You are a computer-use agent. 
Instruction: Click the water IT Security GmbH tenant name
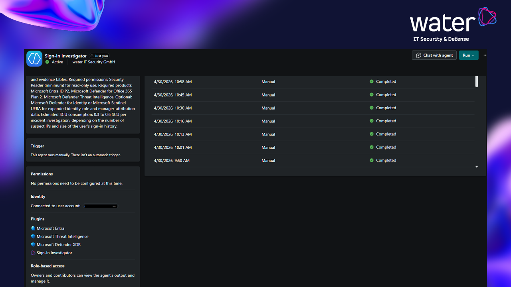(94, 62)
